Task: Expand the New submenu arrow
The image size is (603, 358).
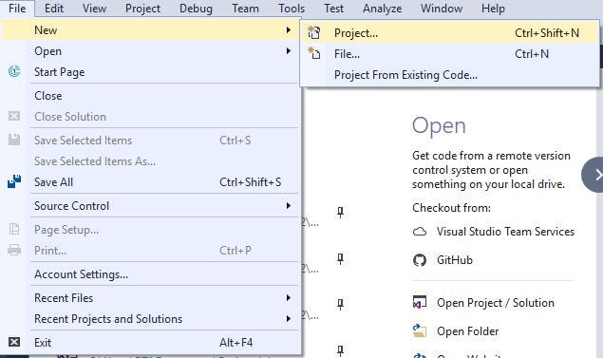Action: coord(289,30)
